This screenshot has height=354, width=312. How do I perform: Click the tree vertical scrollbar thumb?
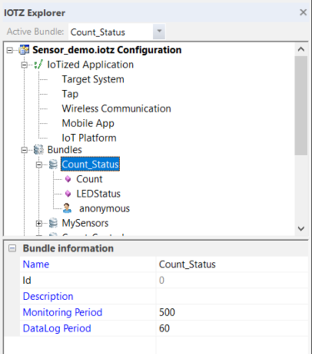[x=301, y=105]
